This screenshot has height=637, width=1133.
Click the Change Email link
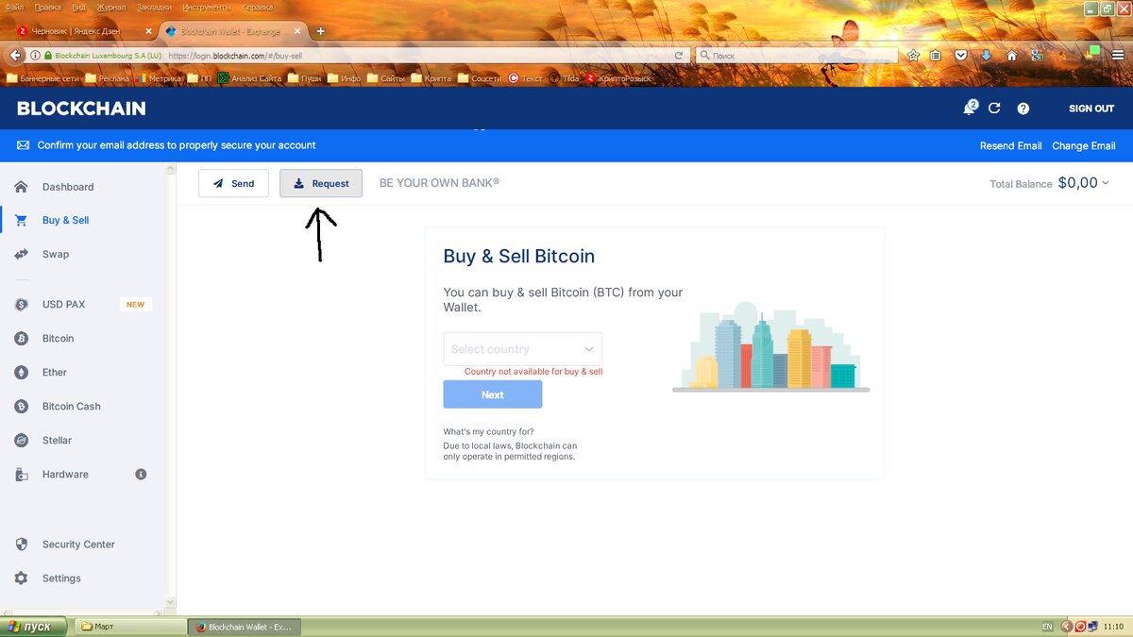pos(1084,145)
